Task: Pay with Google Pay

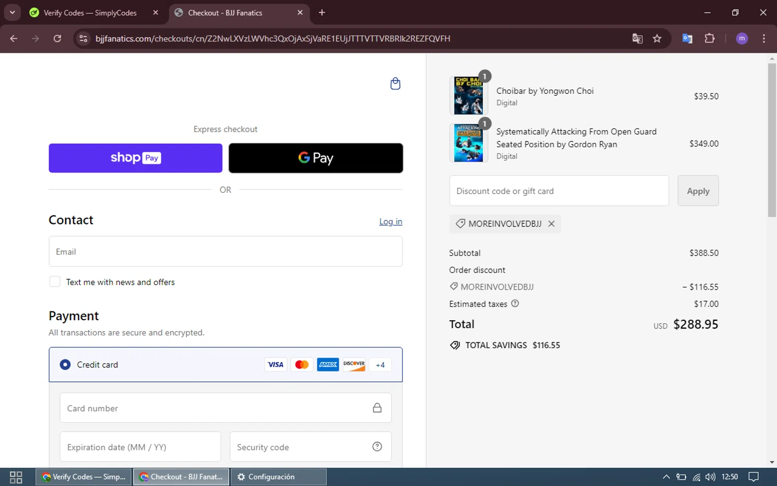Action: click(x=316, y=158)
